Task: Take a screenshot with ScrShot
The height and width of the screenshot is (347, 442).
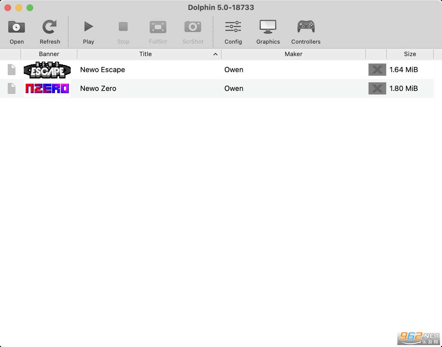Action: click(193, 32)
